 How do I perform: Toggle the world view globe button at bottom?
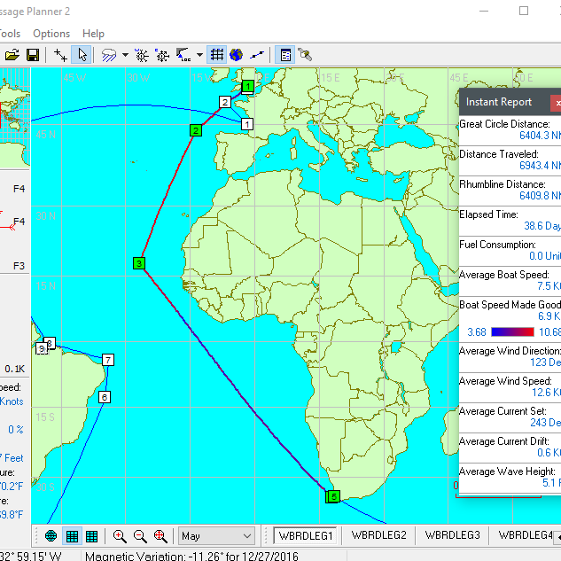[51, 536]
